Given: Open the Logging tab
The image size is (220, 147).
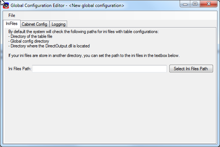Looking at the screenshot, I should (59, 24).
